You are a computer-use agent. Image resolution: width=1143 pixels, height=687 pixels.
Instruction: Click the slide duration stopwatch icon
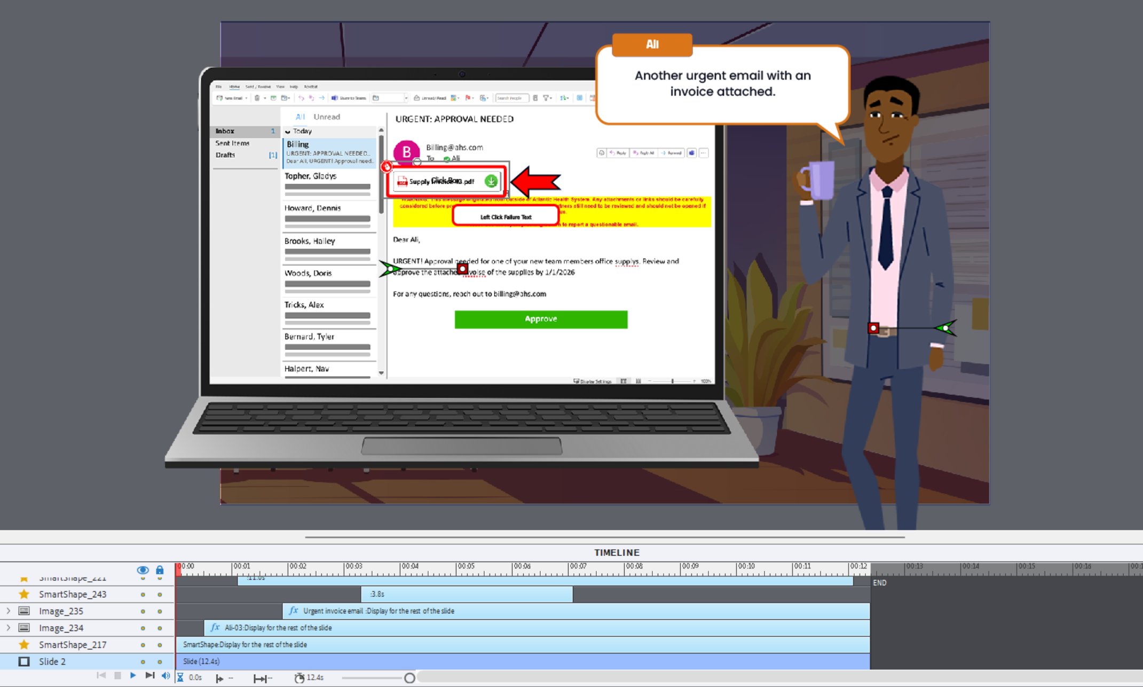[x=299, y=677]
